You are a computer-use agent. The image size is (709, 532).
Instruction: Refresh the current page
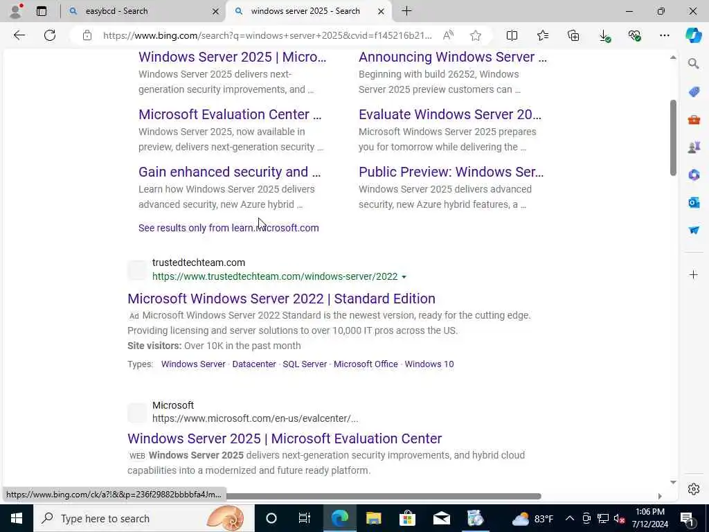tap(50, 35)
